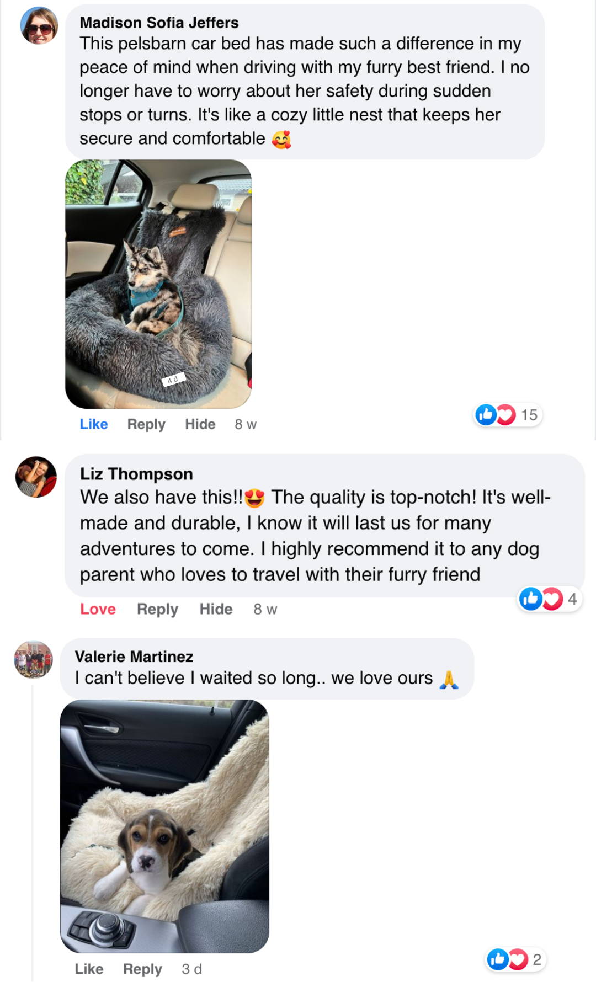Open the Valerie Martinez name link
This screenshot has height=982, width=596.
pos(134,657)
